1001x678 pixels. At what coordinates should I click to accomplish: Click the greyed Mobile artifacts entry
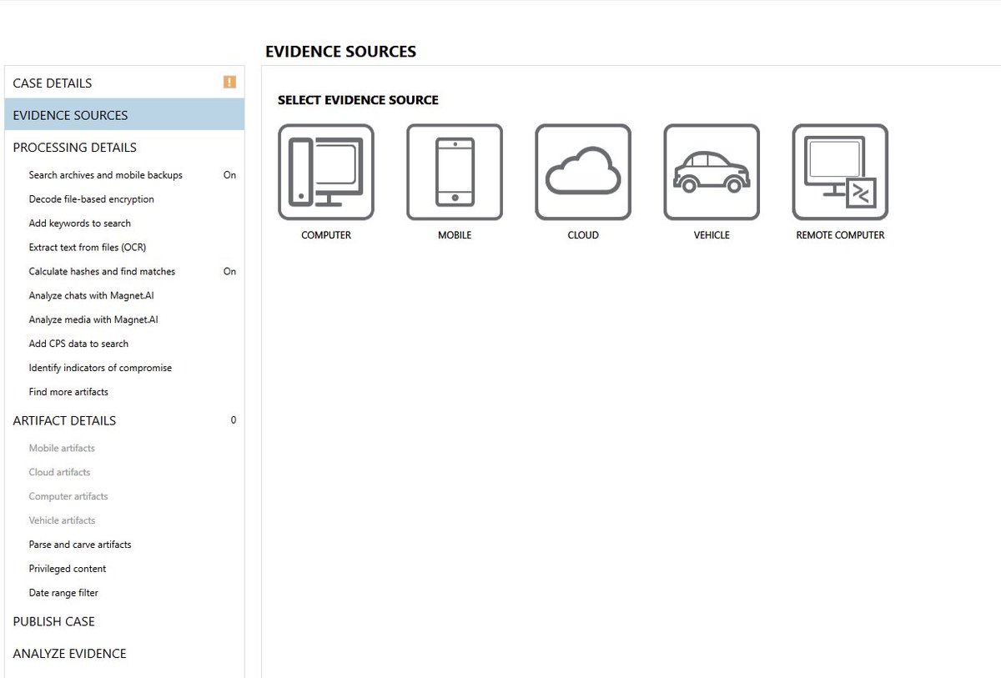[62, 448]
